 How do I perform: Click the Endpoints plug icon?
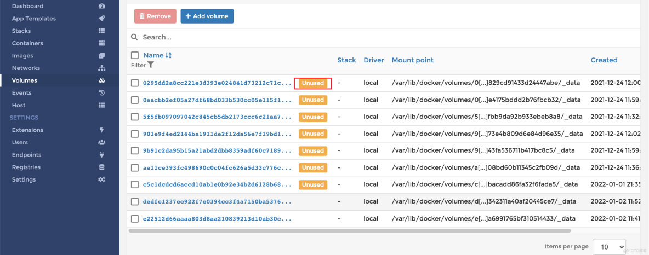click(x=102, y=155)
